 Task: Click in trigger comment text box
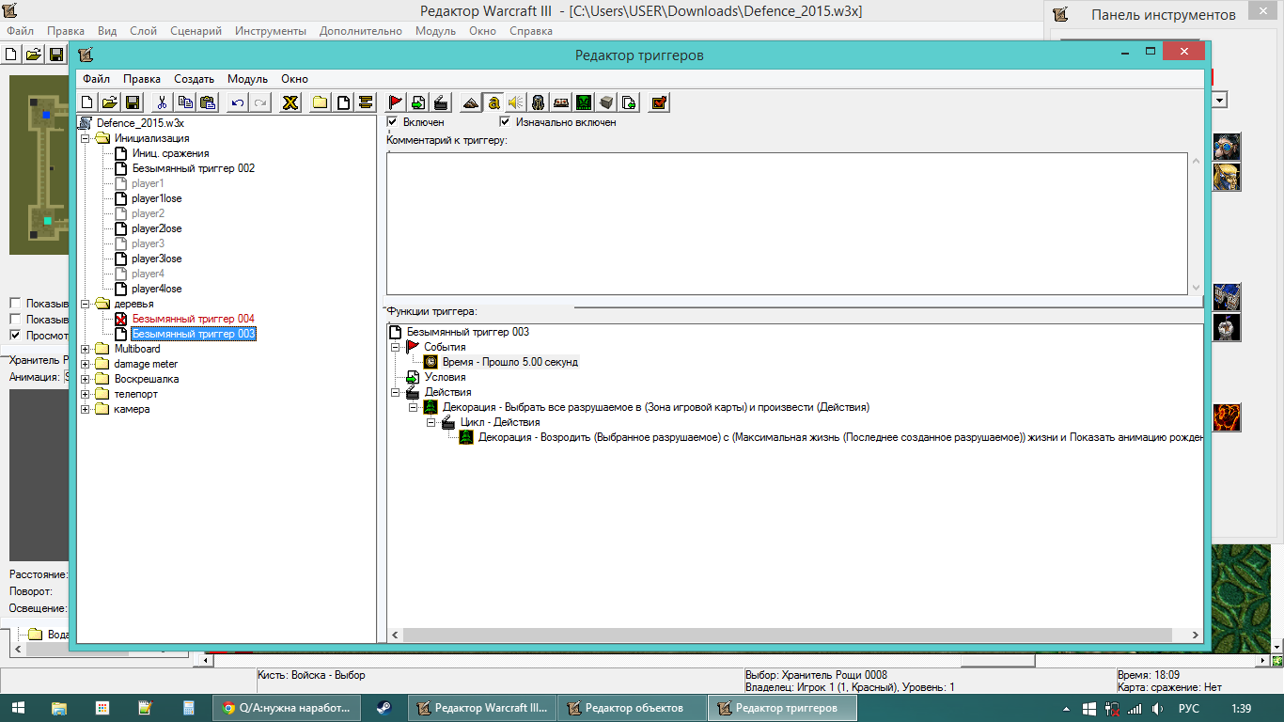(x=787, y=223)
